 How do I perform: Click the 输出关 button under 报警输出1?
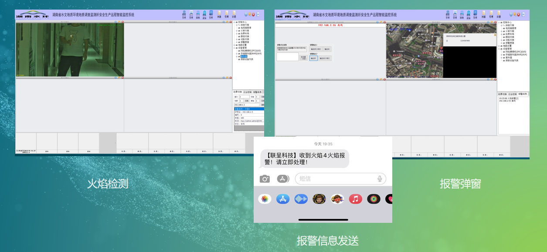coord(328,49)
